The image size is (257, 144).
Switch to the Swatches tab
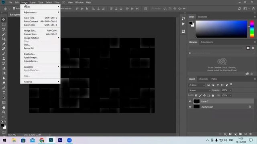tap(202, 17)
